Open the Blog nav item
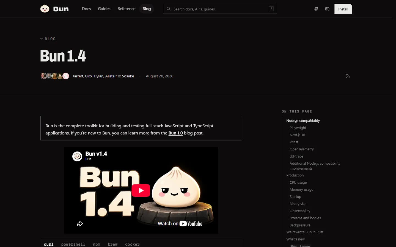 [x=147, y=9]
